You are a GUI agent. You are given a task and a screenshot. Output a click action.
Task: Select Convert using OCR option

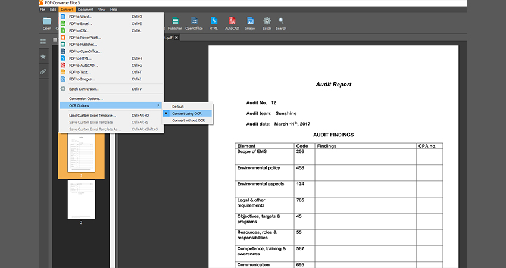[186, 113]
